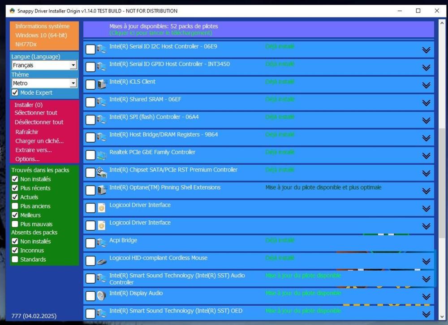Check the 'Plus mauvais' filter
This screenshot has height=325, width=448.
(x=15, y=224)
